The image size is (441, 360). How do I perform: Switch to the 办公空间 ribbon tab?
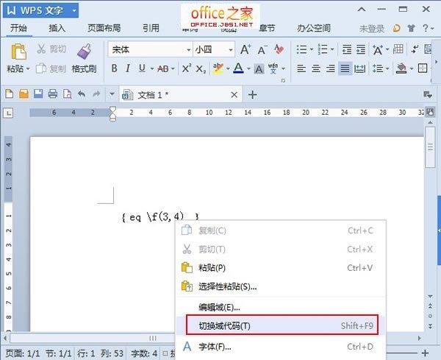point(314,28)
